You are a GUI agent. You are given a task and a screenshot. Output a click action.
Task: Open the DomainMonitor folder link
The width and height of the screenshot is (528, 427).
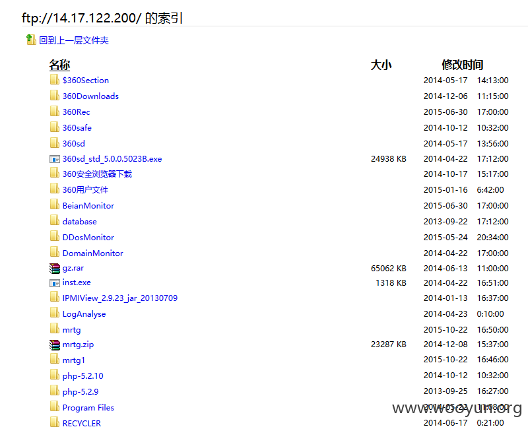[92, 253]
